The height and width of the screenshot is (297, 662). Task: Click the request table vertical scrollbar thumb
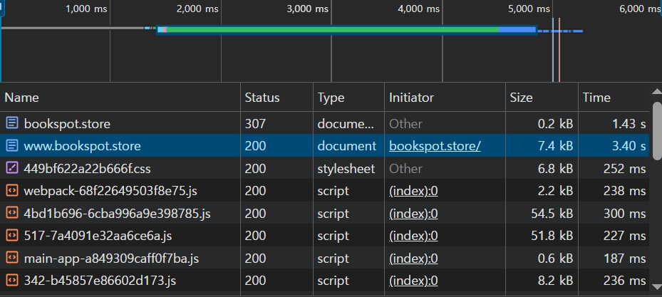[x=657, y=131]
